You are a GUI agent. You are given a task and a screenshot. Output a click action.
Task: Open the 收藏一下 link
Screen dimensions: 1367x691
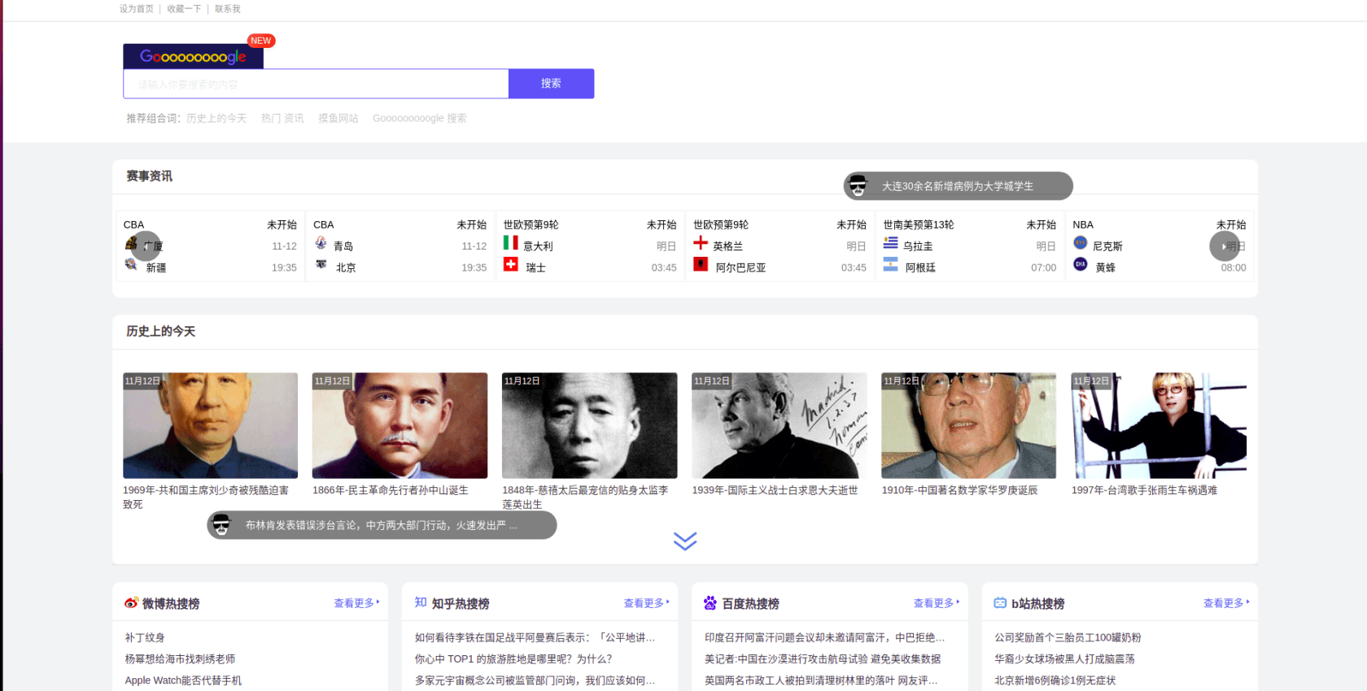coord(184,9)
